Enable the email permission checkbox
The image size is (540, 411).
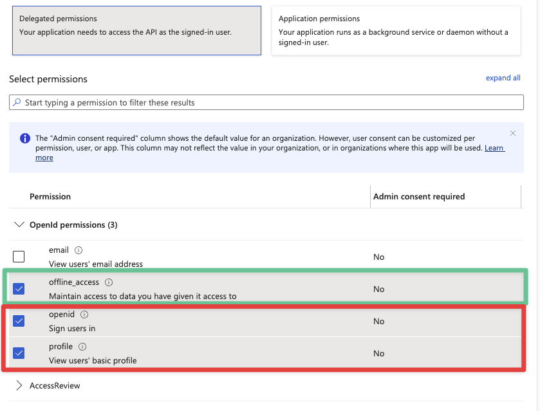[x=19, y=257]
